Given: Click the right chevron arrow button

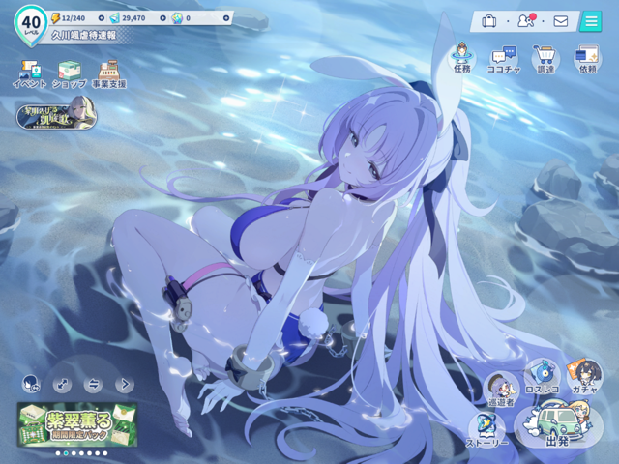Looking at the screenshot, I should pos(125,384).
